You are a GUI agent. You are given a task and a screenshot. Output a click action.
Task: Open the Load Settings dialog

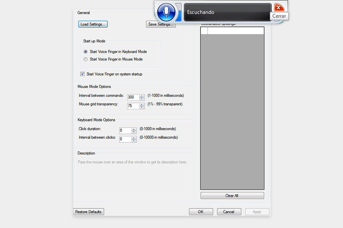93,24
